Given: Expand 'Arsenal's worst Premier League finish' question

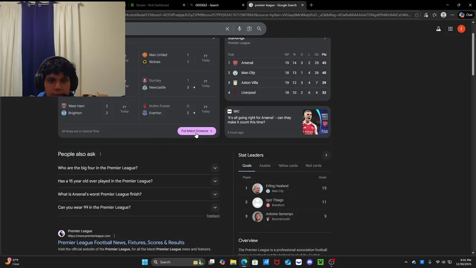Looking at the screenshot, I should 139,194.
